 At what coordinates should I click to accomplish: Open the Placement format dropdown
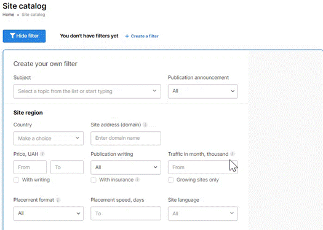[x=49, y=213]
